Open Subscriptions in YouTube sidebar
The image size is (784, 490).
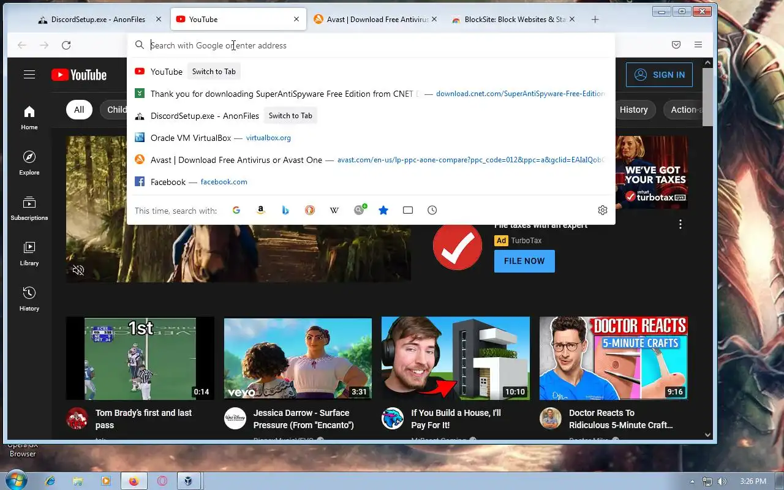(29, 208)
